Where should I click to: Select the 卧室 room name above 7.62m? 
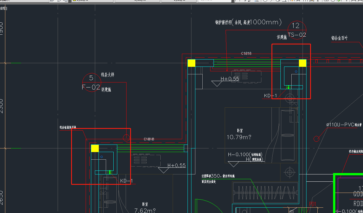tap(145, 204)
